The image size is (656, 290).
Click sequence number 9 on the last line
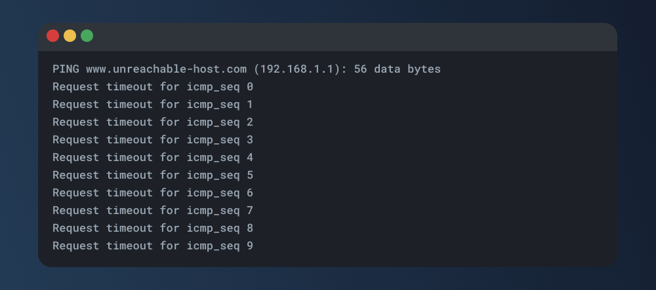(x=250, y=246)
